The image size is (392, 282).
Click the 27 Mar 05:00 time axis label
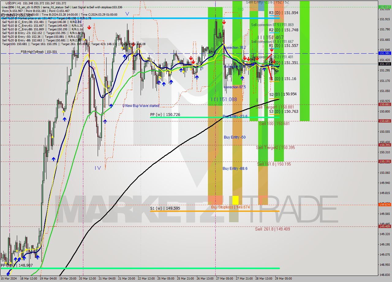point(224,279)
